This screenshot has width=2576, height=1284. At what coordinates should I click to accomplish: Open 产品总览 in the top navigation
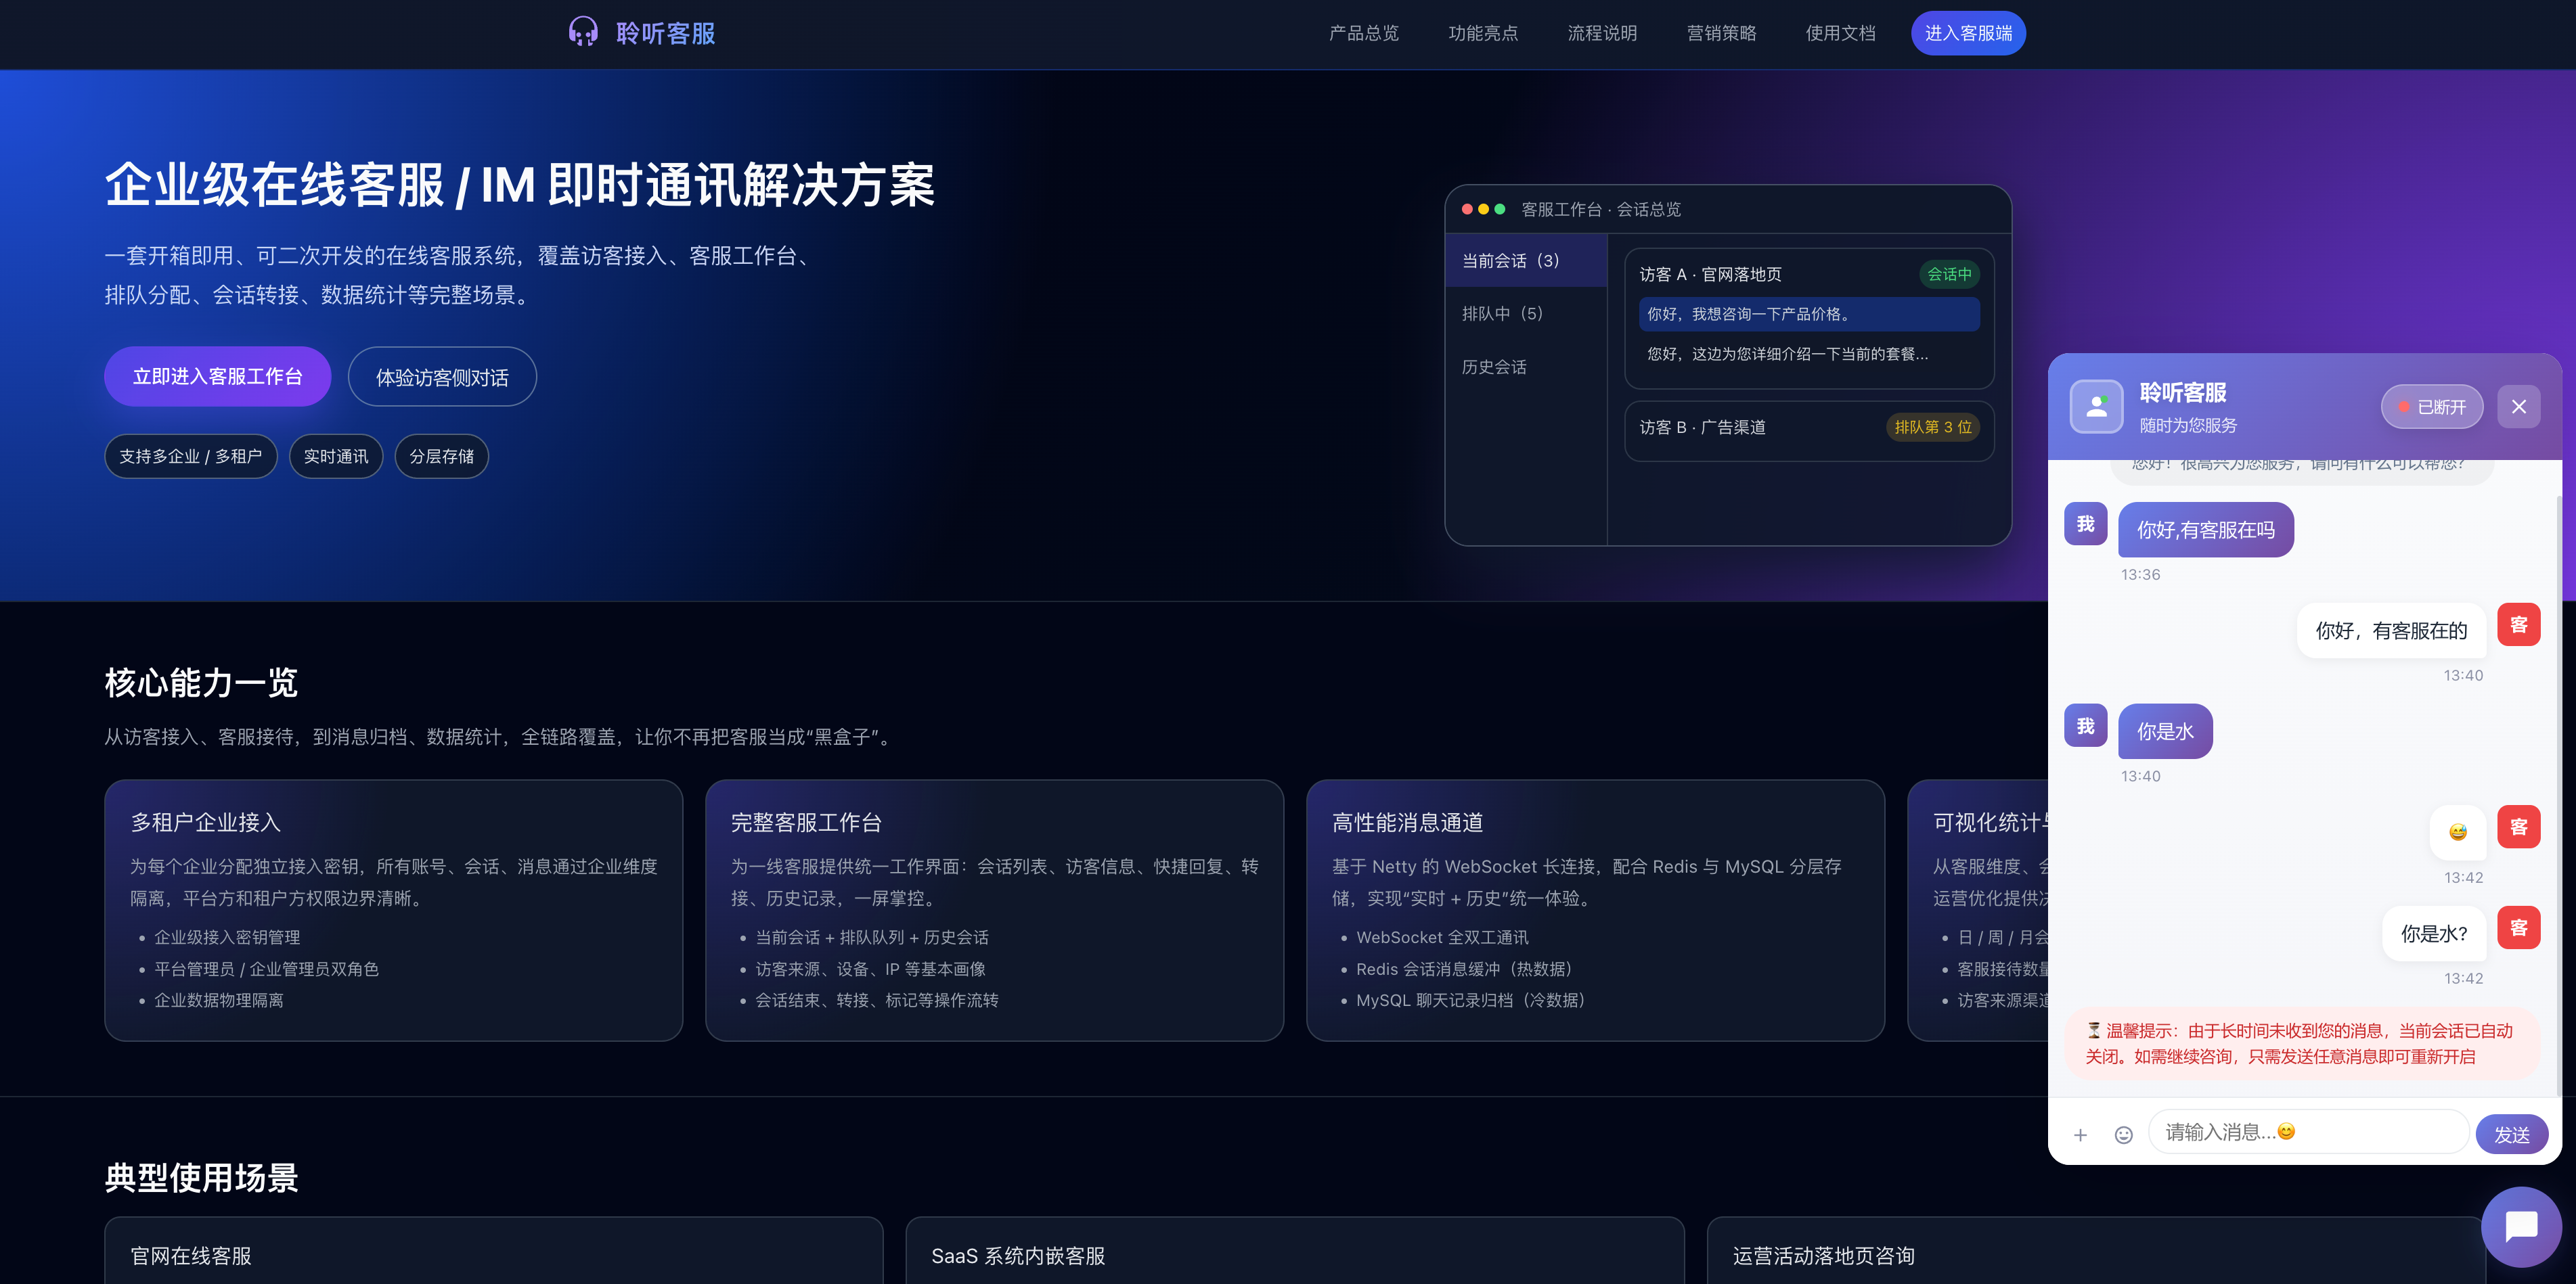pyautogui.click(x=1364, y=33)
